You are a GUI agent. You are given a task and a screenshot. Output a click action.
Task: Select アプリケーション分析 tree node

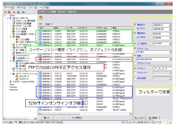pos(23,26)
